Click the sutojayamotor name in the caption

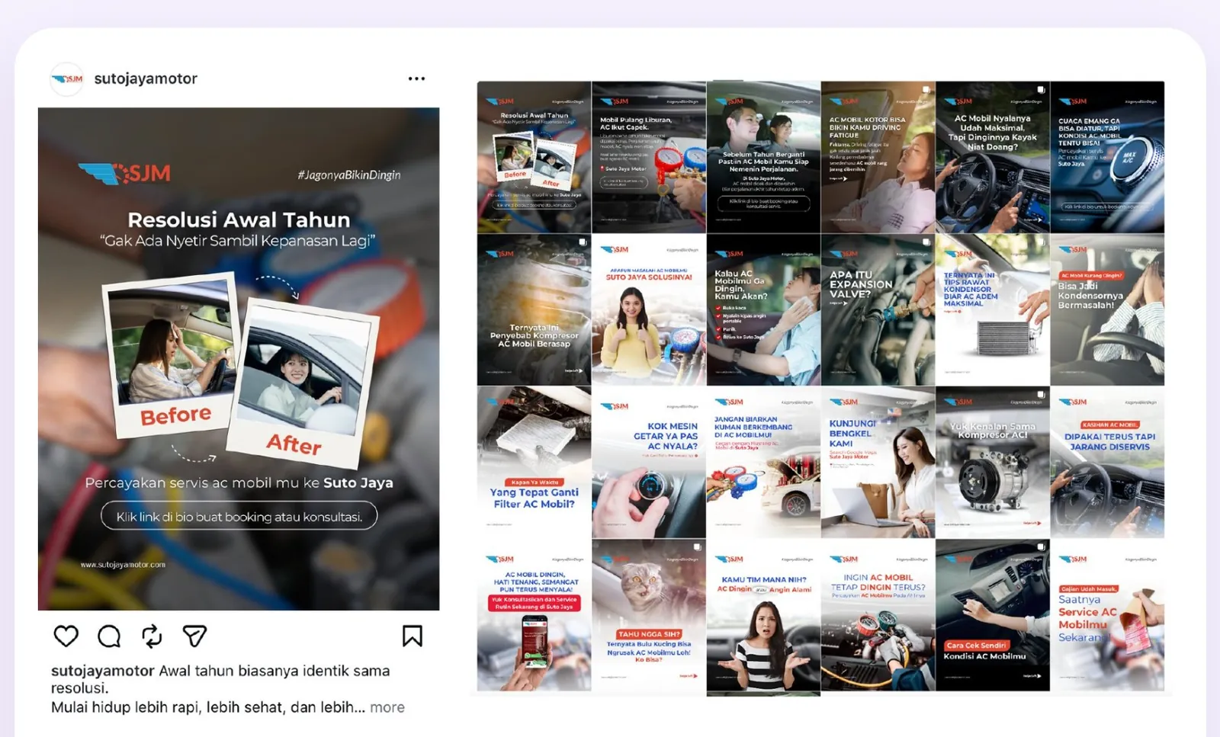(103, 671)
